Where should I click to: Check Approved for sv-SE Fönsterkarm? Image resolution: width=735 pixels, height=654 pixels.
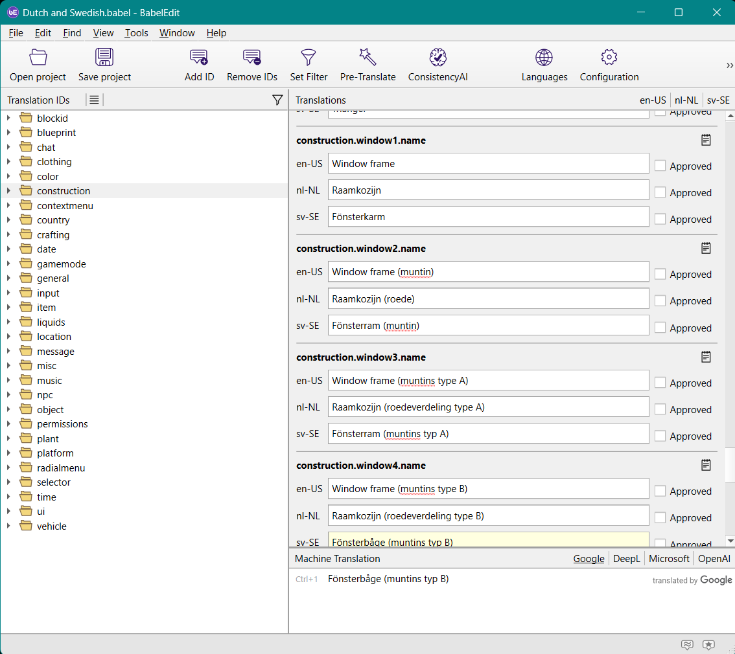click(x=660, y=219)
